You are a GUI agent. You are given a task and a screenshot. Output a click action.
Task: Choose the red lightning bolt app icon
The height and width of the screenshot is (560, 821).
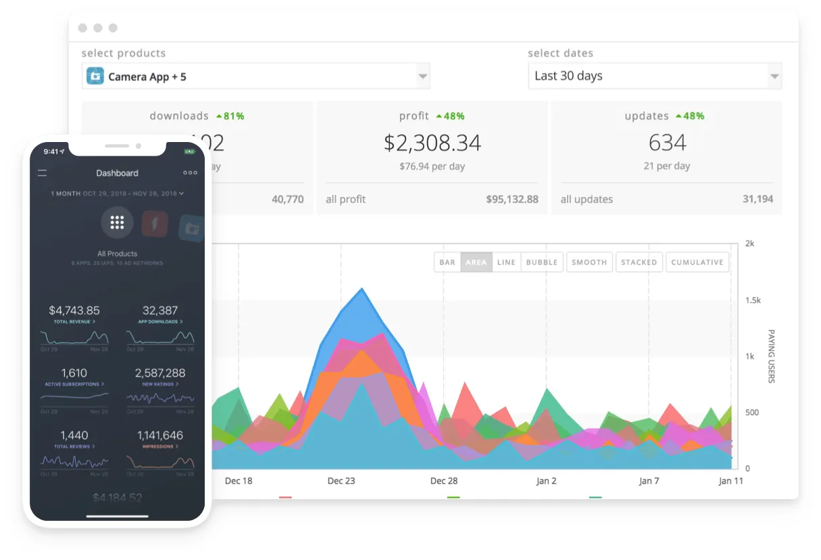155,224
